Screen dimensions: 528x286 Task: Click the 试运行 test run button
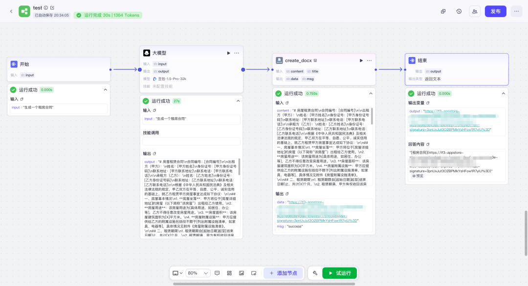[339, 273]
